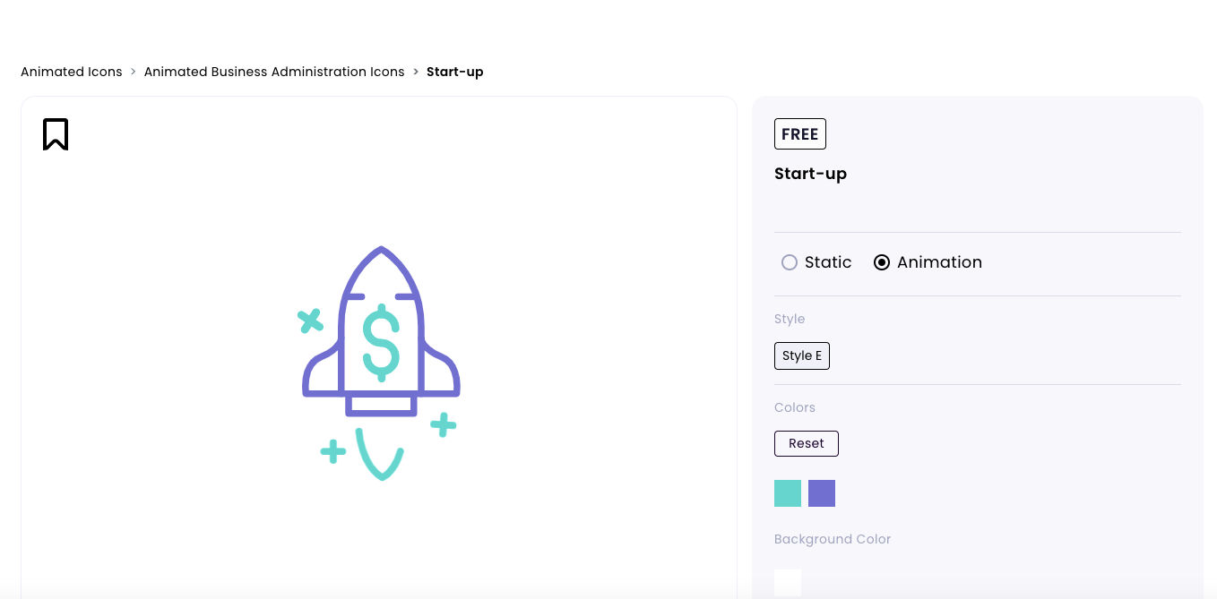Click the chevron before Start-up breadcrumb
The height and width of the screenshot is (599, 1217).
pyautogui.click(x=415, y=72)
